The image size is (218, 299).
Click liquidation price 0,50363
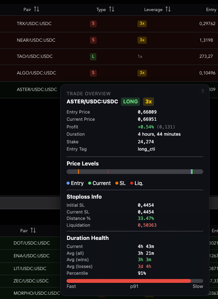tap(147, 225)
